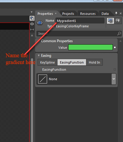Open the green Value color swatch
The image size is (123, 142).
click(x=90, y=47)
